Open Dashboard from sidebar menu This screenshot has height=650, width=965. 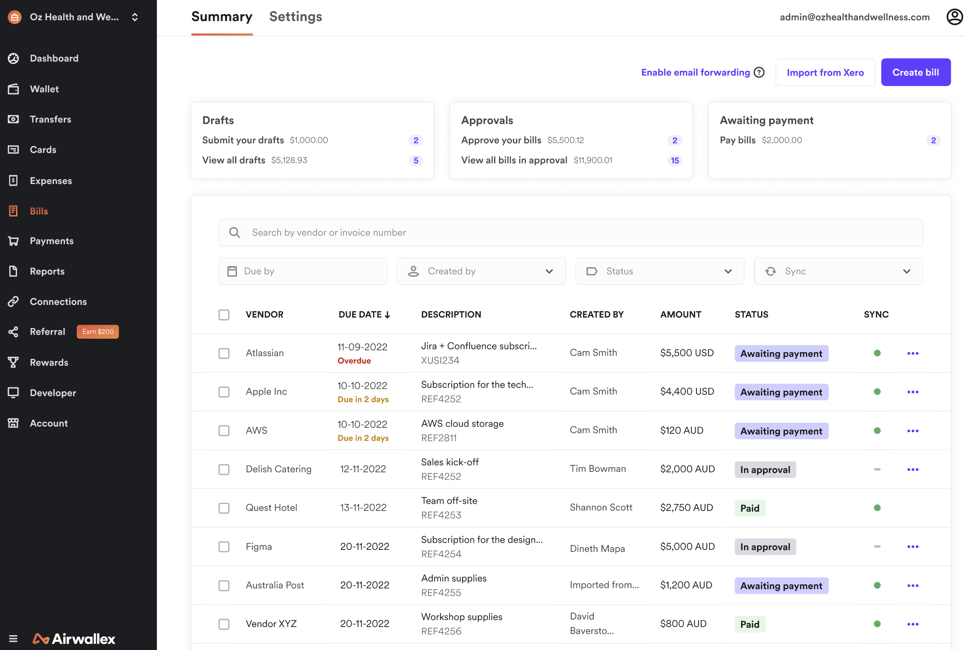[54, 59]
